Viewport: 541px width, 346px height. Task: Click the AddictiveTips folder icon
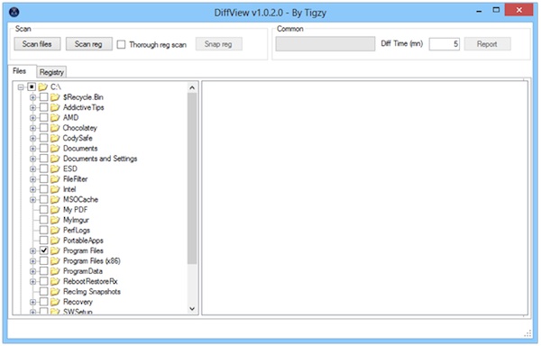(x=55, y=107)
